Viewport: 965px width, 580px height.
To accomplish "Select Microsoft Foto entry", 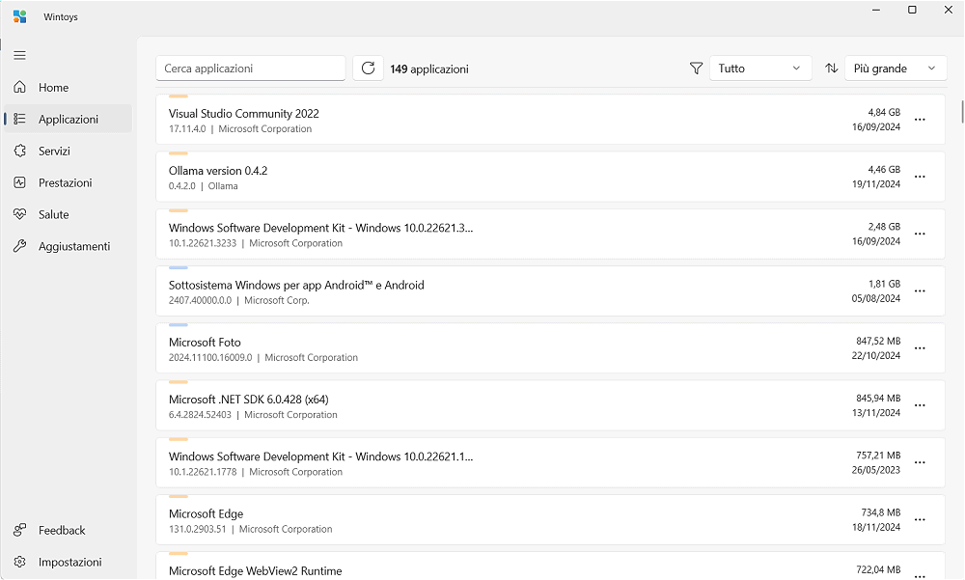I will point(550,347).
